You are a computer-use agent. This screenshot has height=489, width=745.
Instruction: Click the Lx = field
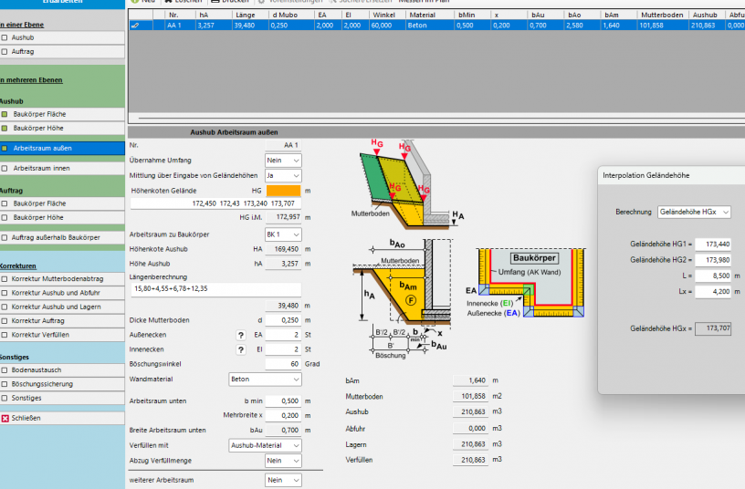[x=713, y=292]
